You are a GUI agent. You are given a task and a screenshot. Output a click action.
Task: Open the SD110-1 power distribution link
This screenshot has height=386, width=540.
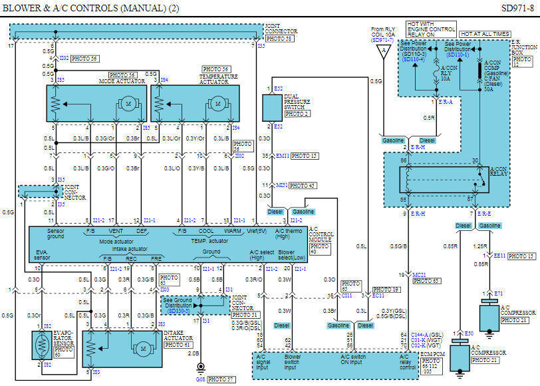[458, 55]
